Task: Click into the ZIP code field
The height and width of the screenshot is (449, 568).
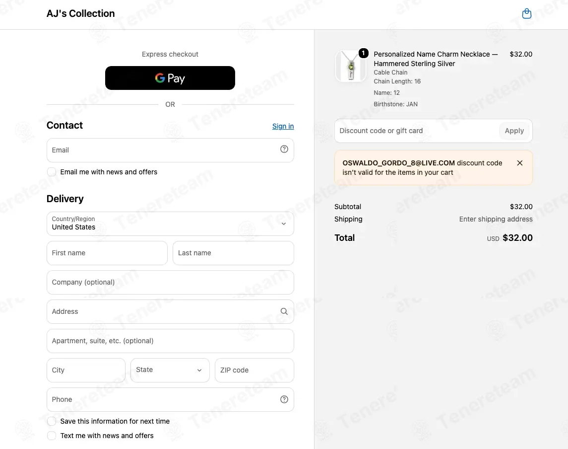Action: pos(254,370)
